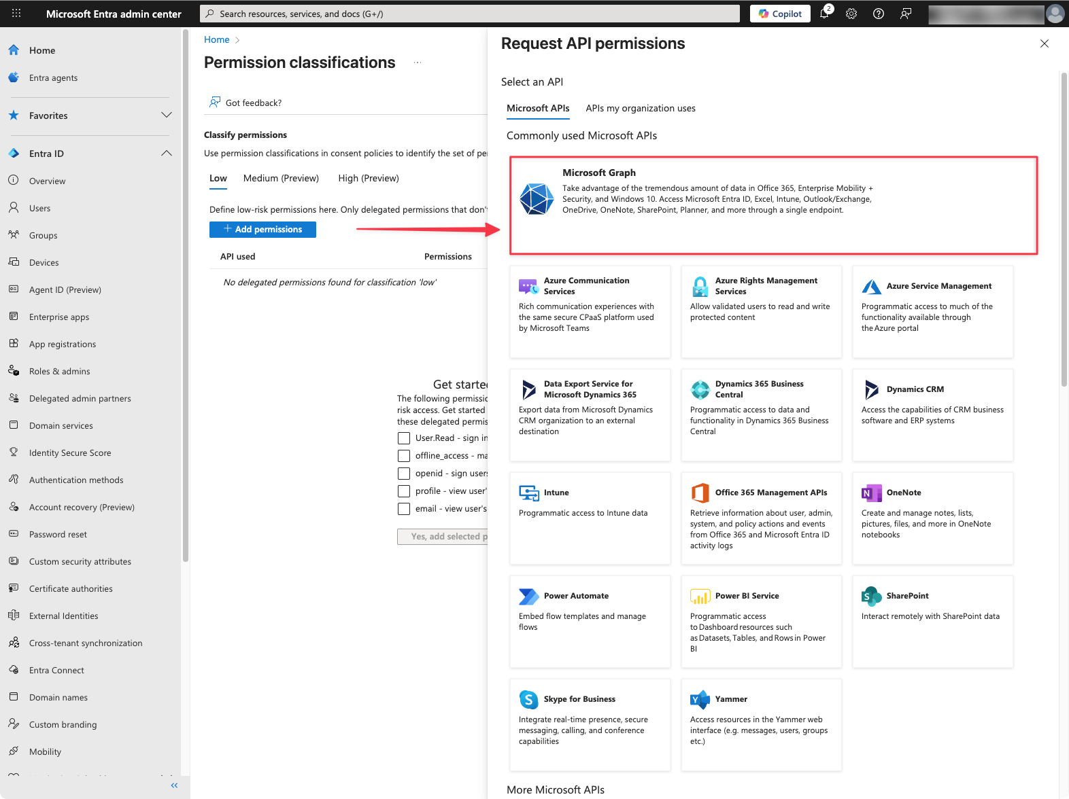
Task: Open the Azure Communication Services card
Action: pos(590,312)
